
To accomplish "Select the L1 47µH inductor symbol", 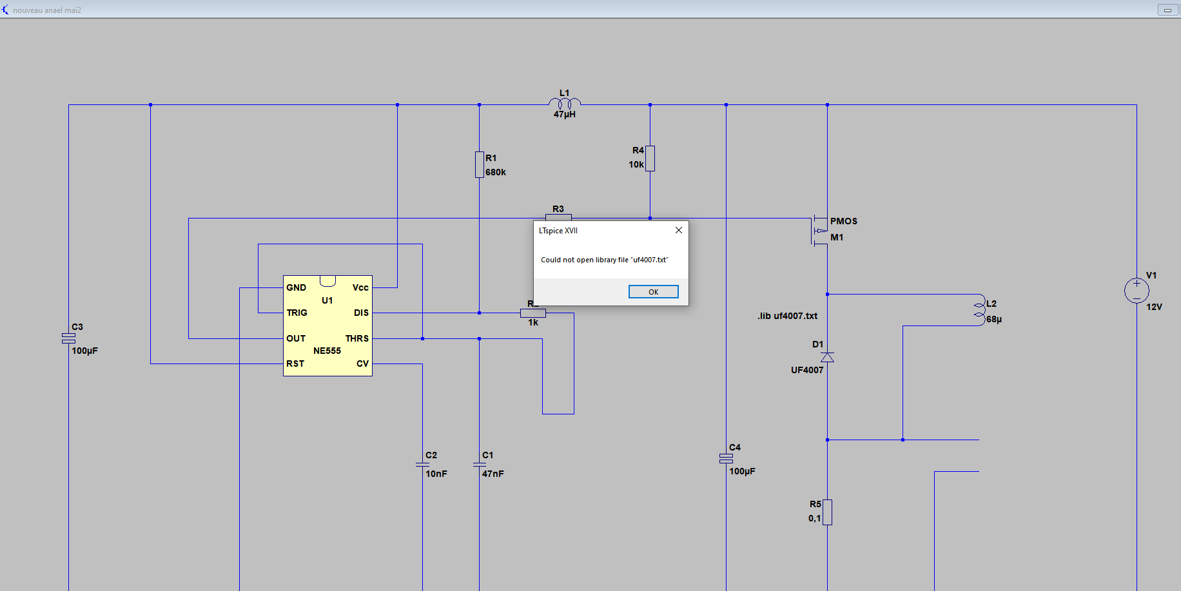I will 565,103.
